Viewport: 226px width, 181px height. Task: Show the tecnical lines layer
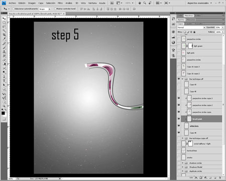pyautogui.click(x=179, y=150)
